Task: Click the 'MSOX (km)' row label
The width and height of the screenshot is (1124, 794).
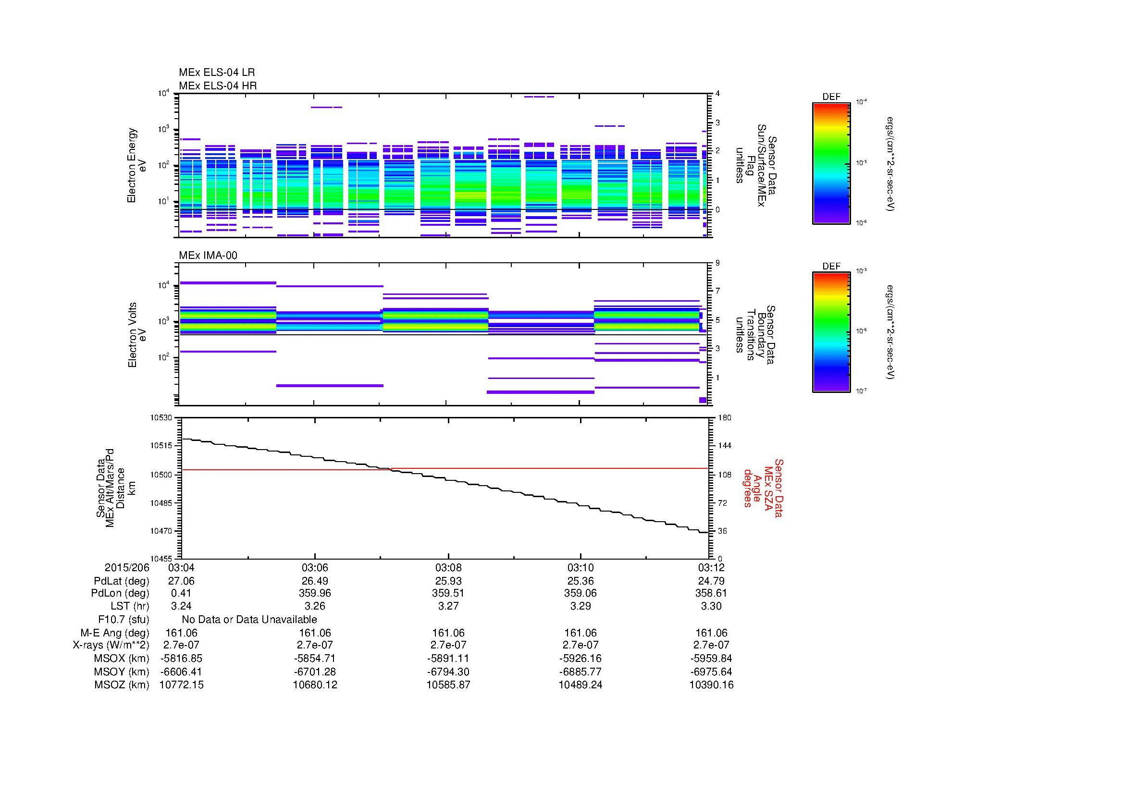Action: coord(122,659)
